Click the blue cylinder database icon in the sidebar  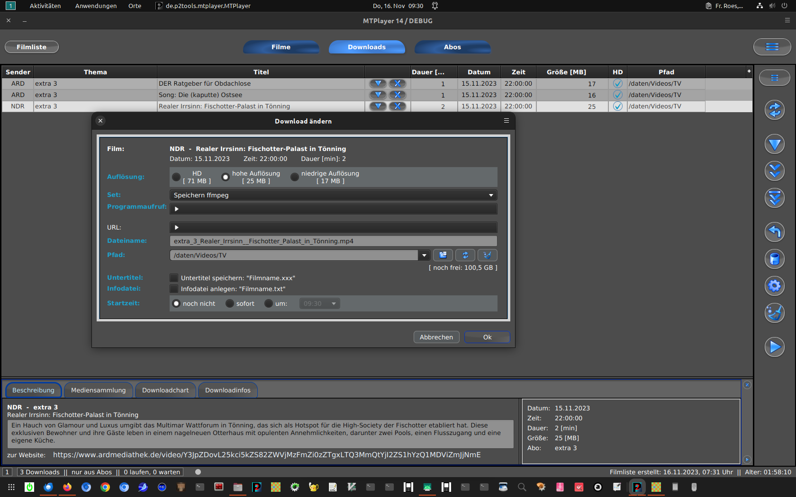tap(774, 259)
